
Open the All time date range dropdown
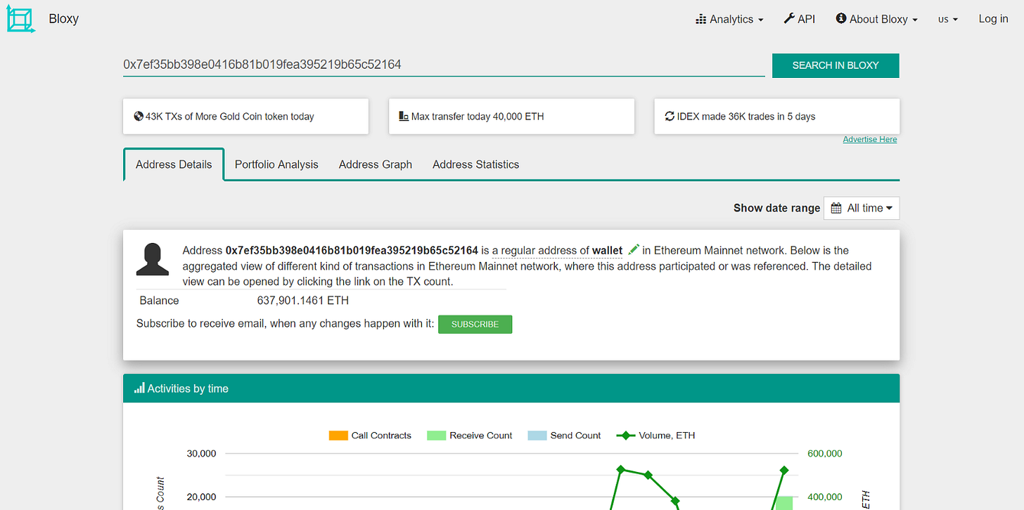click(x=862, y=208)
